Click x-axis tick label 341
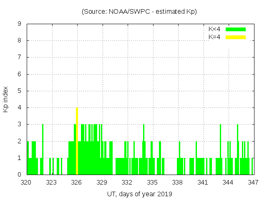Image resolution: width=267 pixels, height=200 pixels. click(x=203, y=182)
